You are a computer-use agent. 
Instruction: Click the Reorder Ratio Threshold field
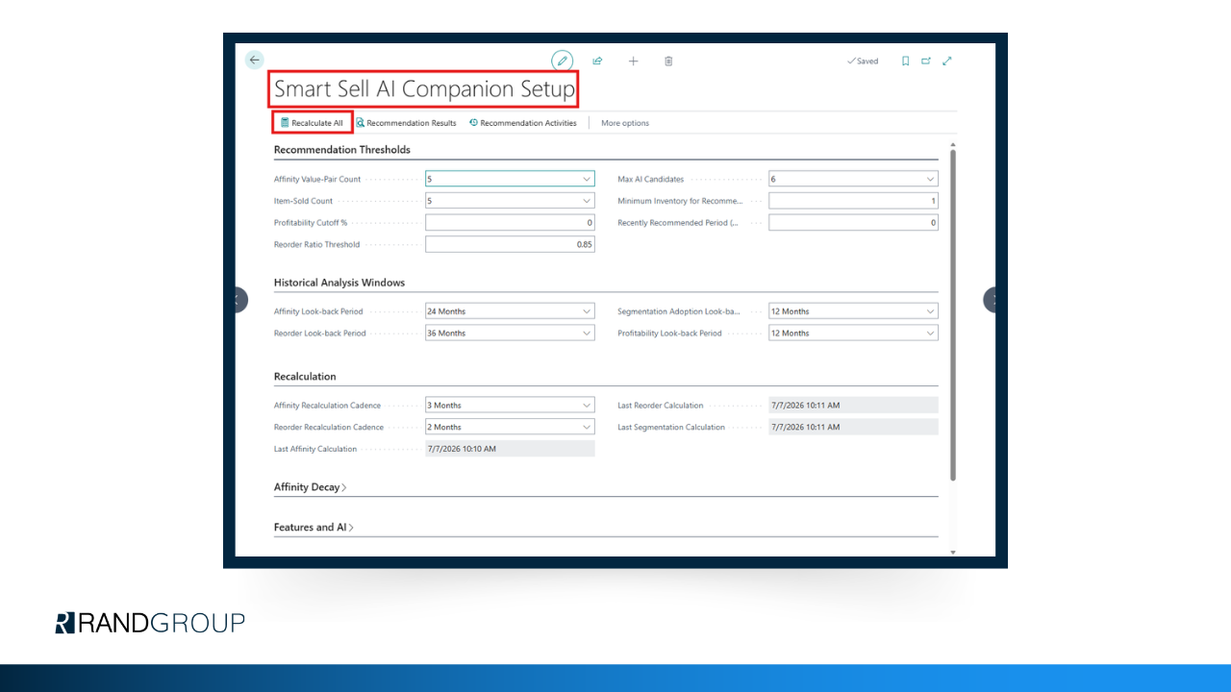[x=510, y=244]
